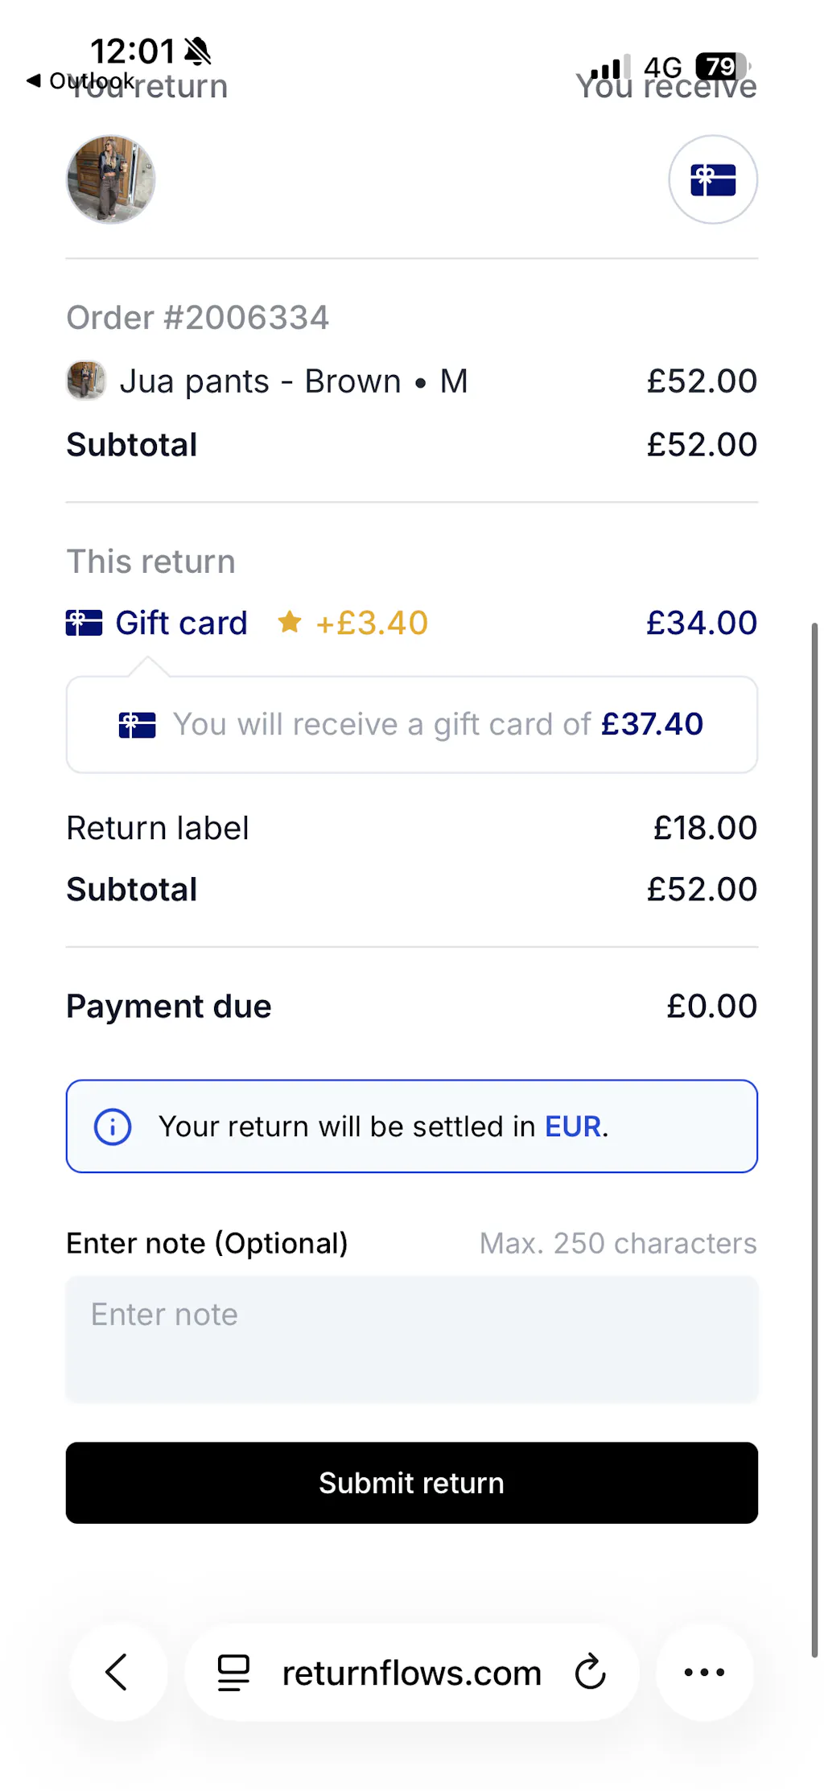Tap the small Jua pants item thumbnail
The height and width of the screenshot is (1791, 824).
86,381
